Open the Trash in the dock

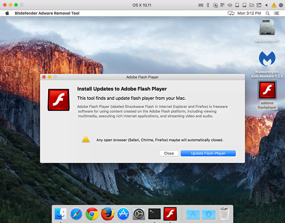click(x=224, y=214)
